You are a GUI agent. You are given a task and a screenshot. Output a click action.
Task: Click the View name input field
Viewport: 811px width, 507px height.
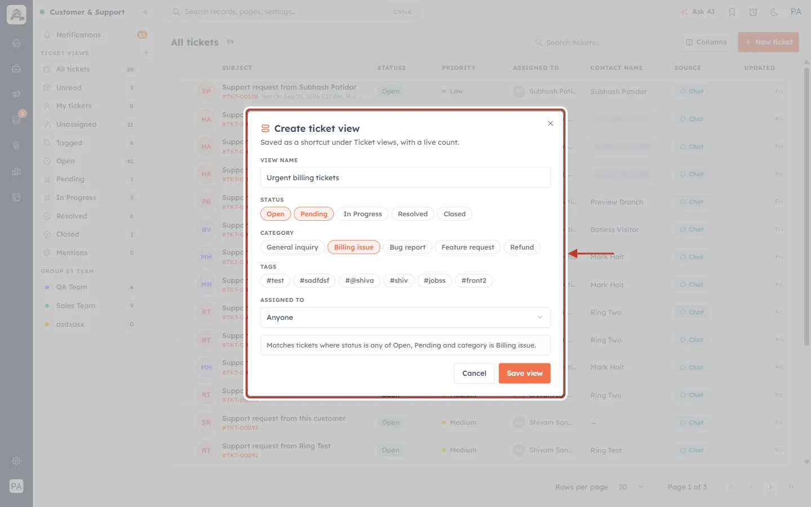click(405, 177)
